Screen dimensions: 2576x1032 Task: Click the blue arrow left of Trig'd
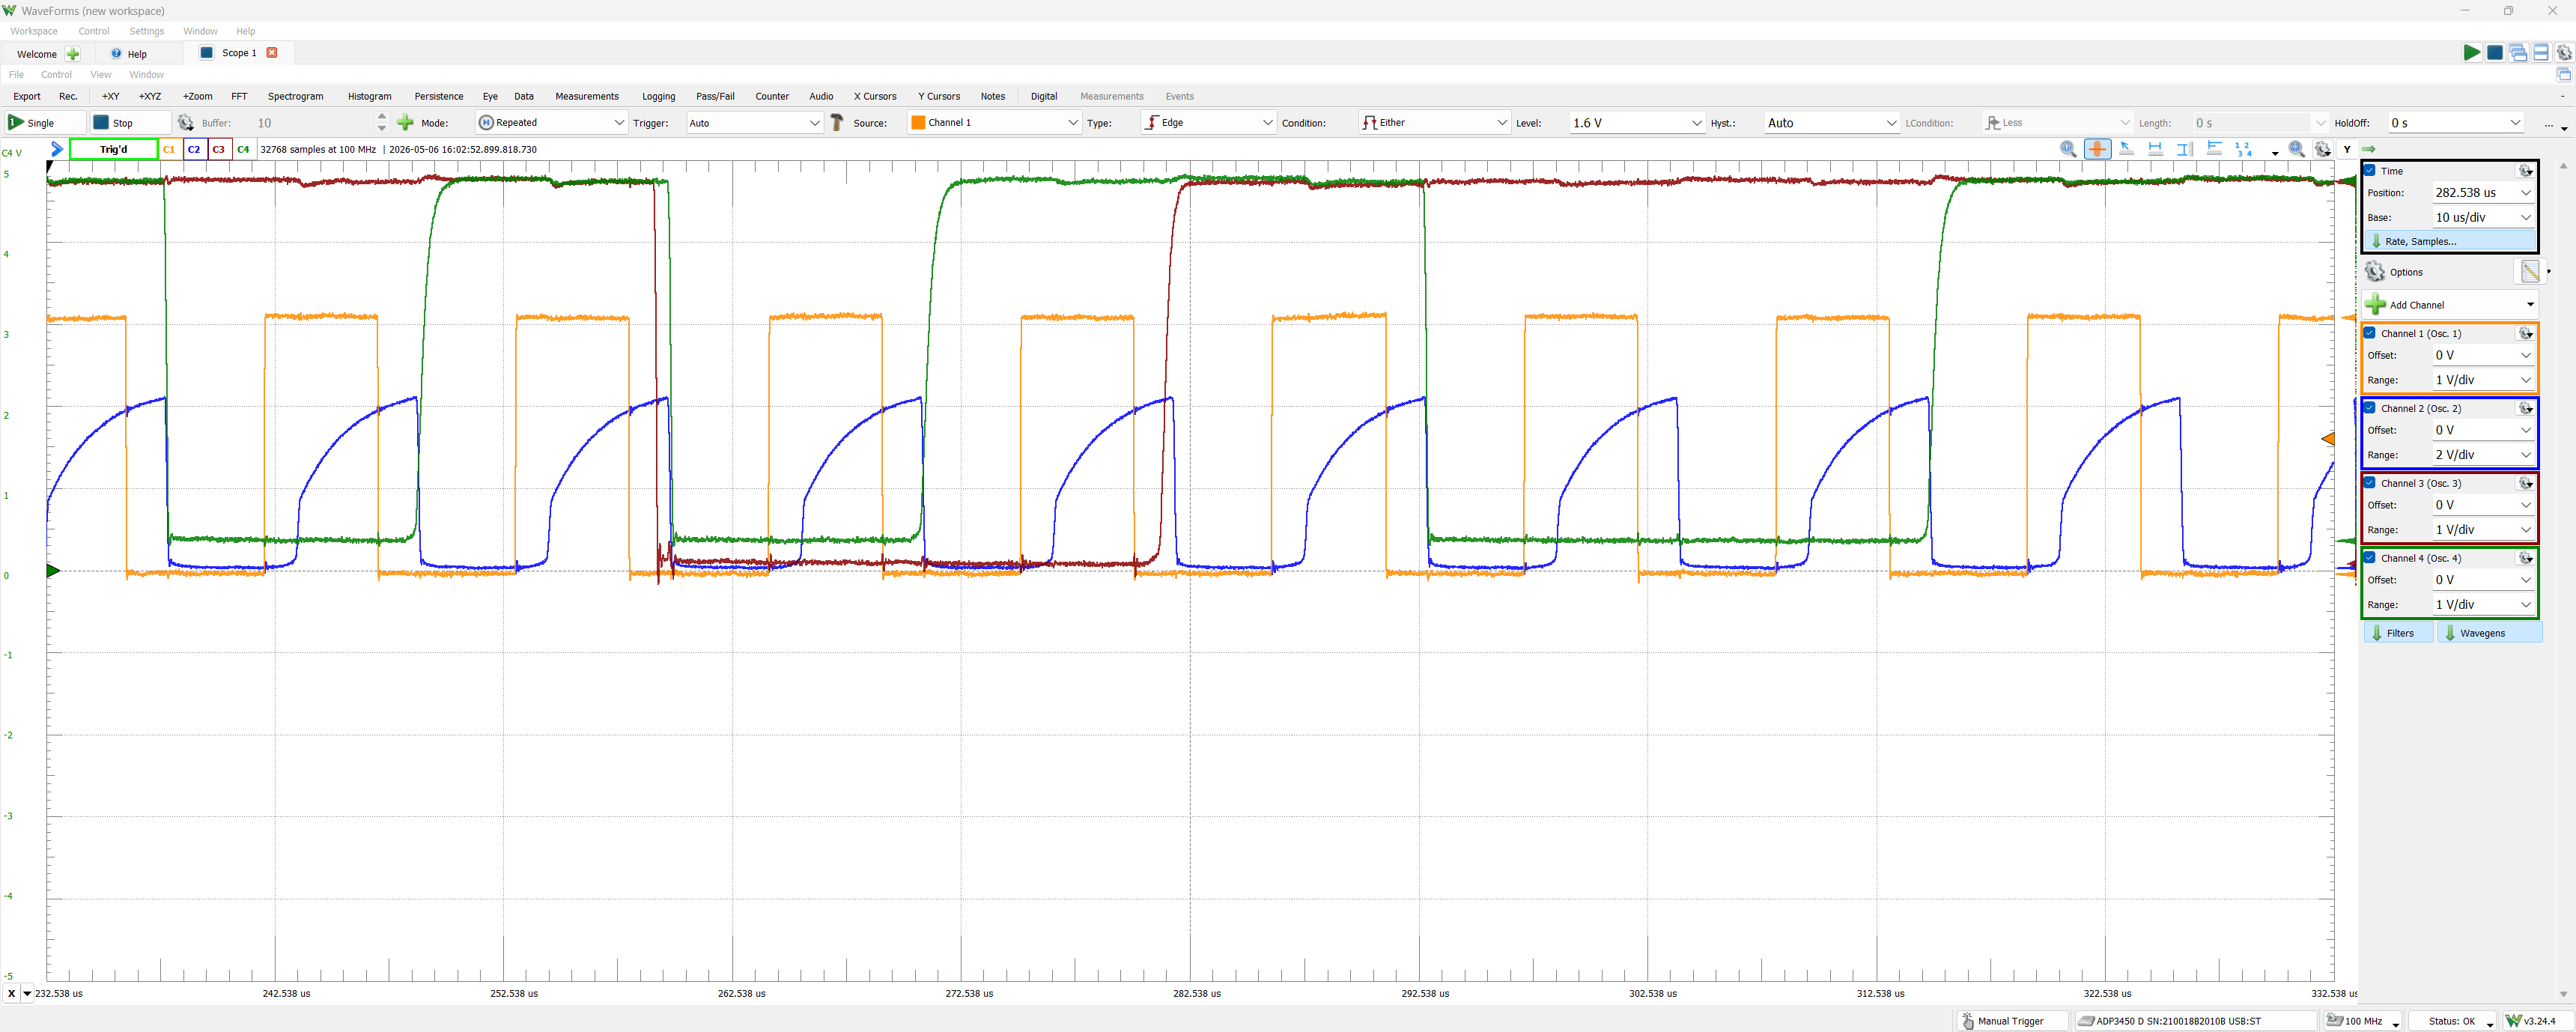click(57, 149)
